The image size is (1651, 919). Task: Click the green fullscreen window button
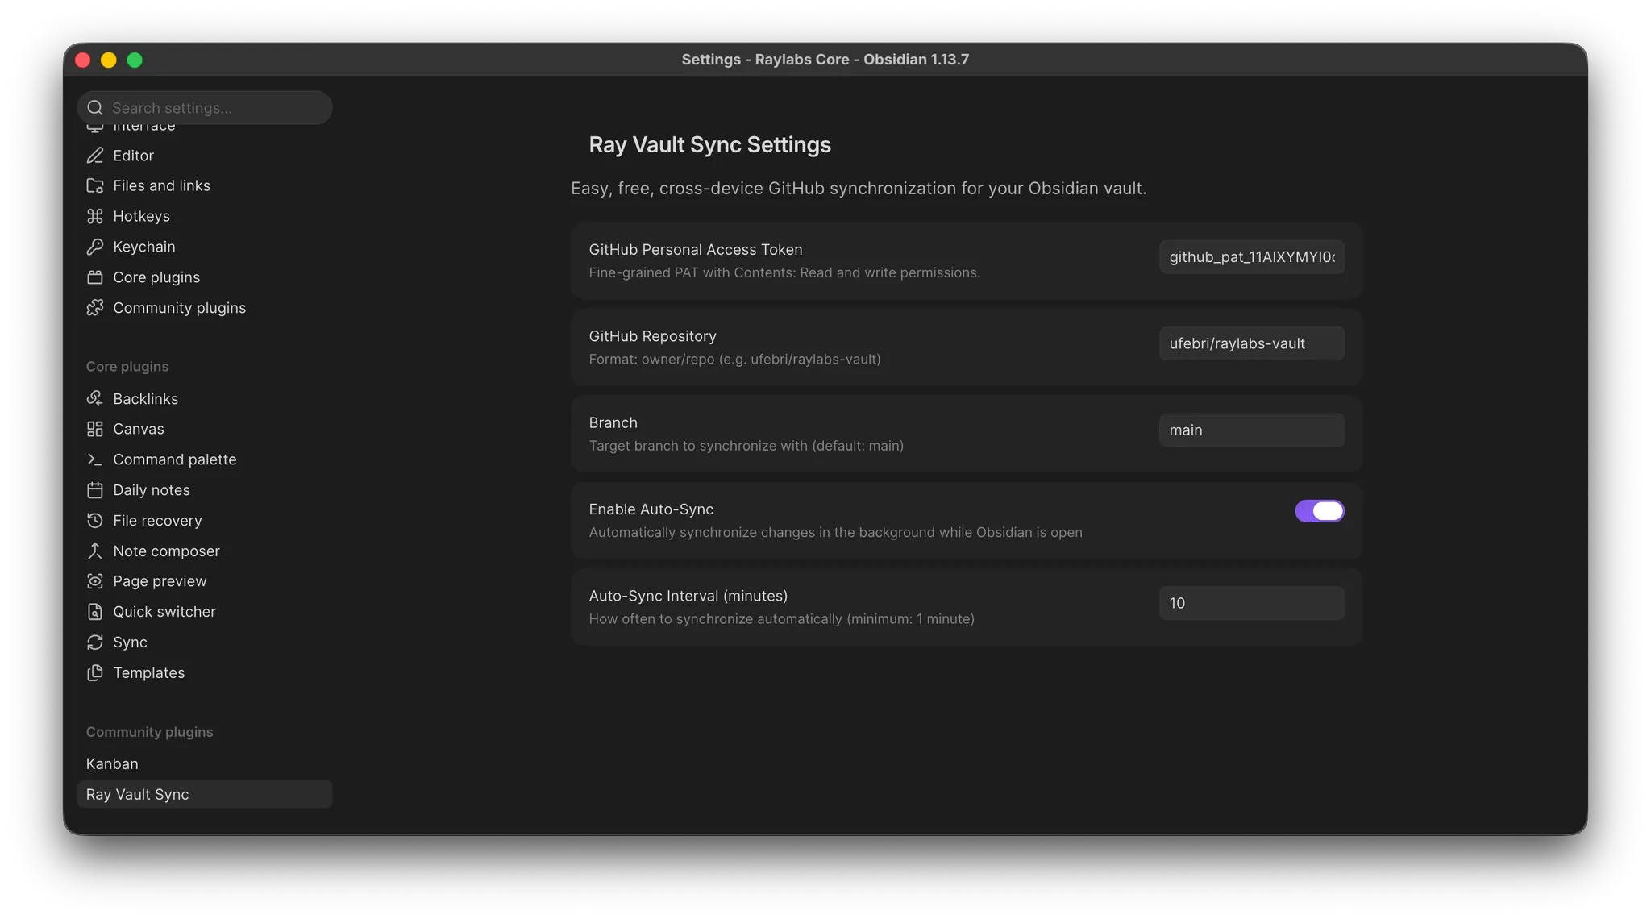click(135, 60)
